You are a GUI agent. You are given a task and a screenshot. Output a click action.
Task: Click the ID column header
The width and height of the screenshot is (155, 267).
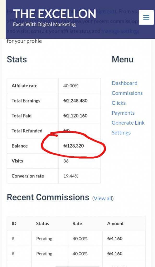coord(14,223)
